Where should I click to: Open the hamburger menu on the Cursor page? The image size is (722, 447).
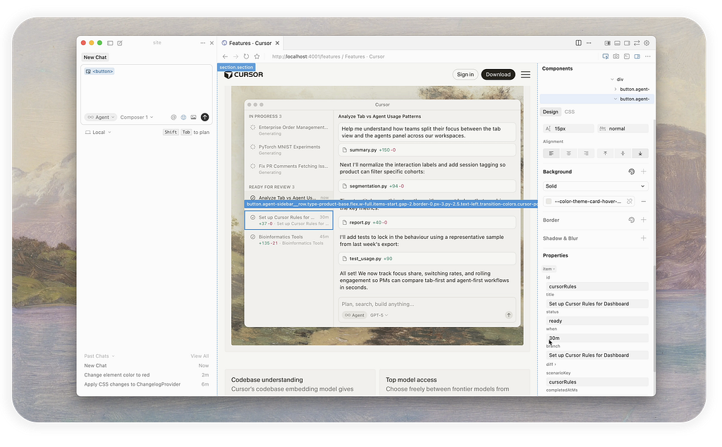click(525, 75)
